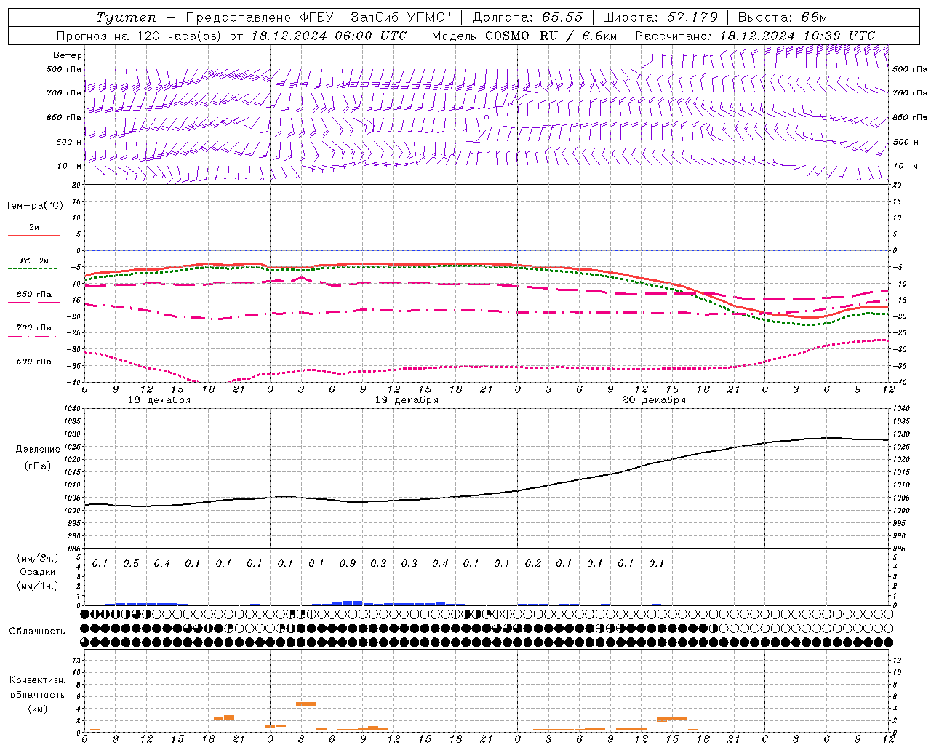The image size is (931, 745).
Task: Click the 'Осадки' precipitation label
Action: pos(38,572)
